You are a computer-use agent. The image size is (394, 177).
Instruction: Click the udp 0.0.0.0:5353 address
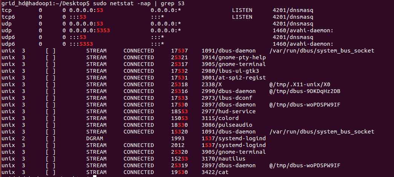tap(90, 30)
